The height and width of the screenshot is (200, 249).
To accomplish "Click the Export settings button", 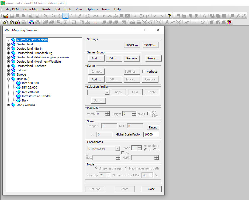I will pos(150,45).
